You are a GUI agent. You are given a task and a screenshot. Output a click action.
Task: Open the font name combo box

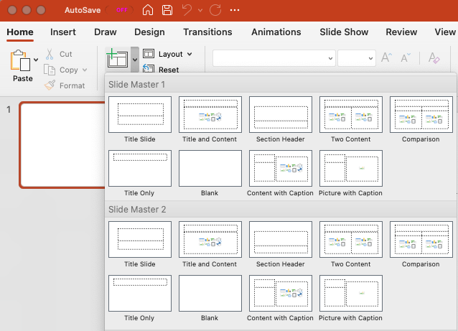tap(274, 59)
